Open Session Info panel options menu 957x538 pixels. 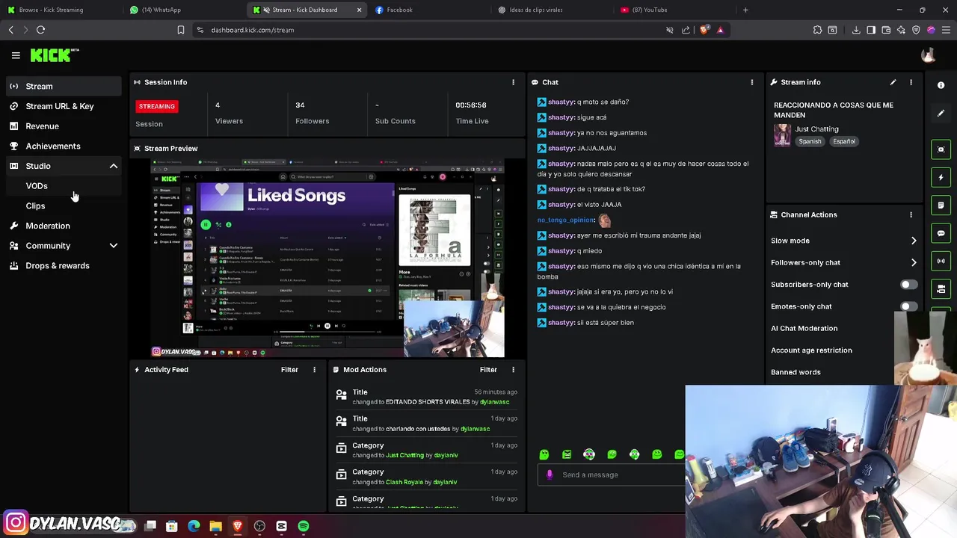[x=513, y=82]
